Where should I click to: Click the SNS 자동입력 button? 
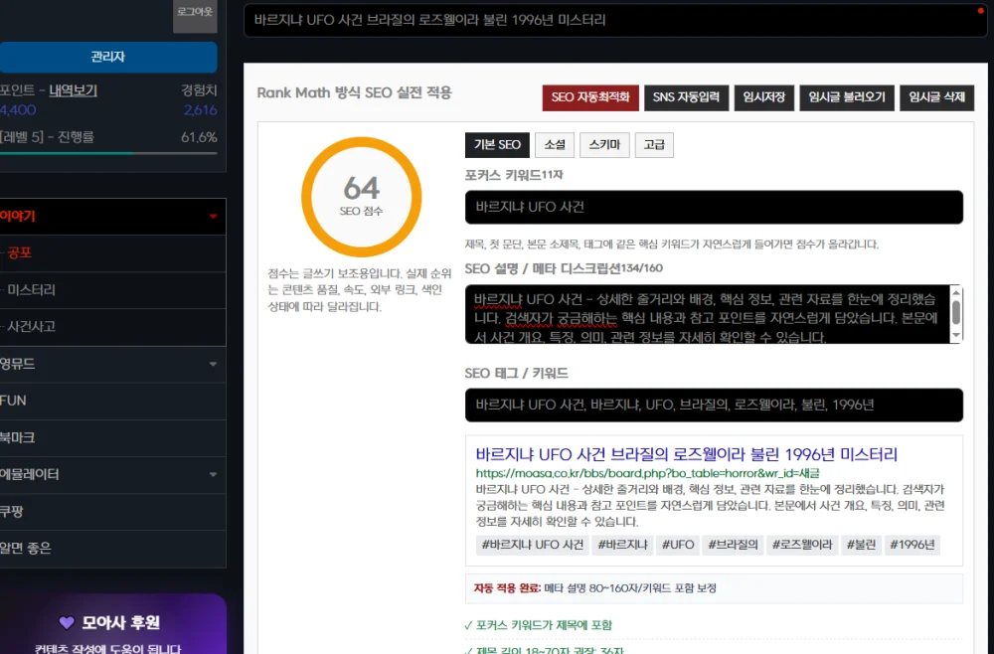687,97
